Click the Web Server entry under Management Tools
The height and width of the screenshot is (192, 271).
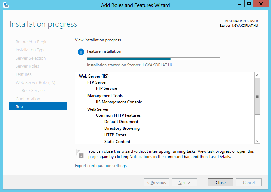click(98, 109)
